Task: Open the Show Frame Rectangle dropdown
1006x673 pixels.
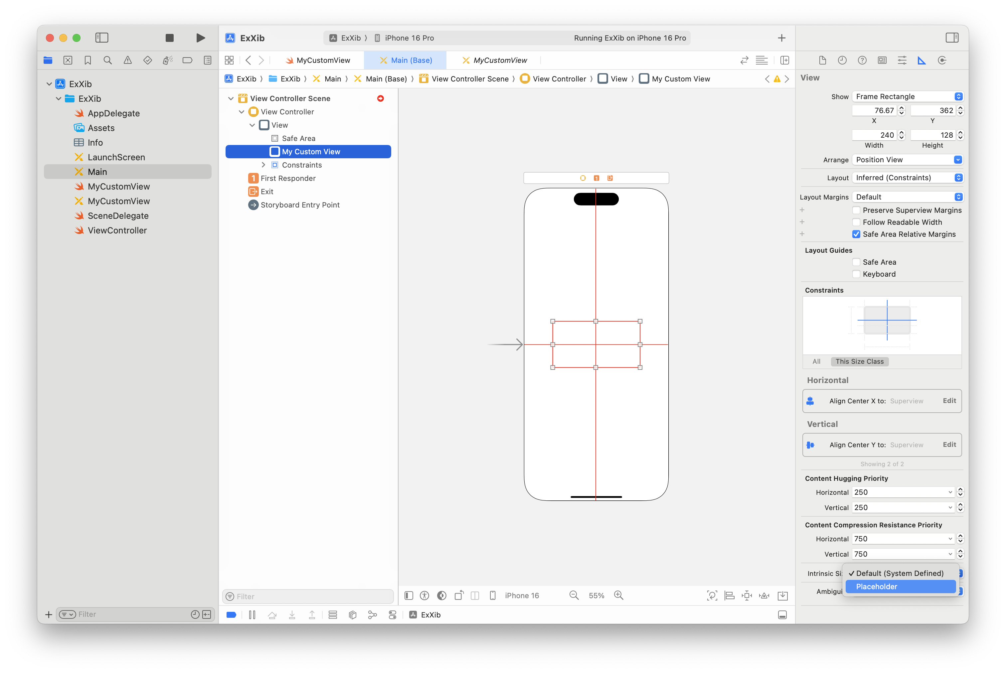Action: (x=908, y=96)
